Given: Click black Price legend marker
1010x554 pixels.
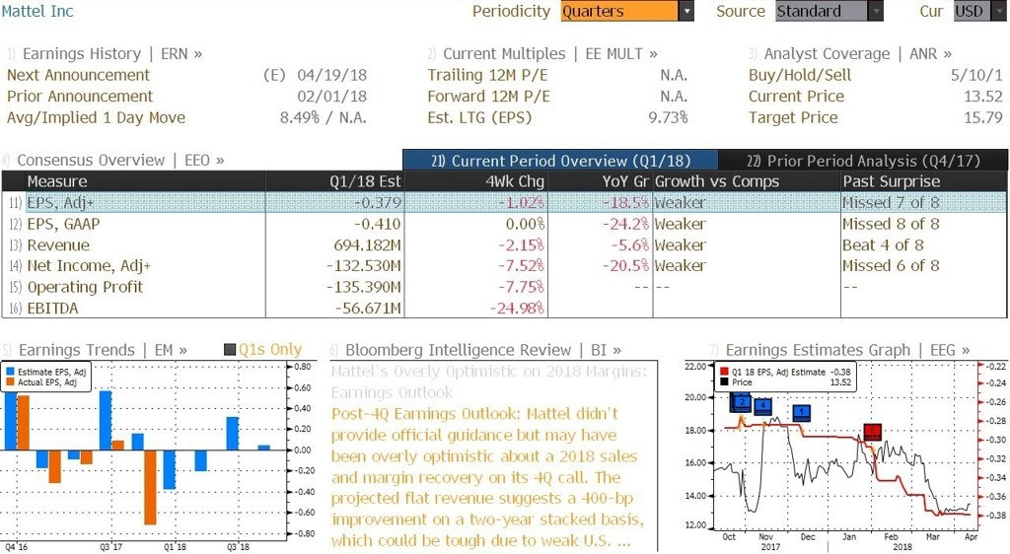Looking at the screenshot, I should click(x=724, y=382).
